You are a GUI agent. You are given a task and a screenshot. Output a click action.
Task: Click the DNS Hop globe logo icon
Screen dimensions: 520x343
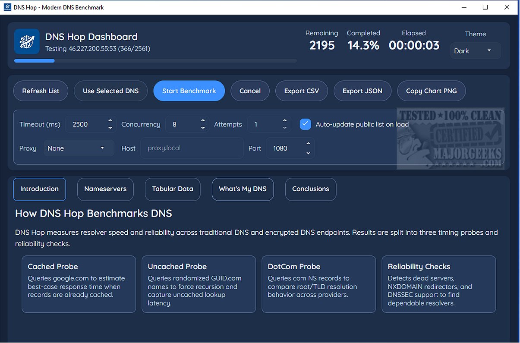tap(27, 41)
